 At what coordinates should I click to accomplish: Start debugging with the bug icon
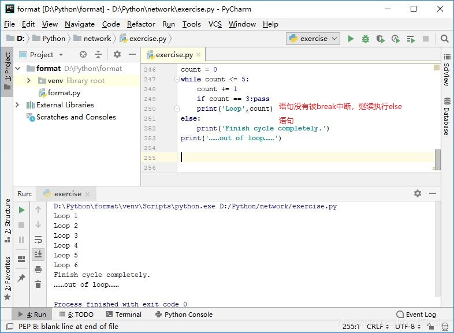point(366,39)
